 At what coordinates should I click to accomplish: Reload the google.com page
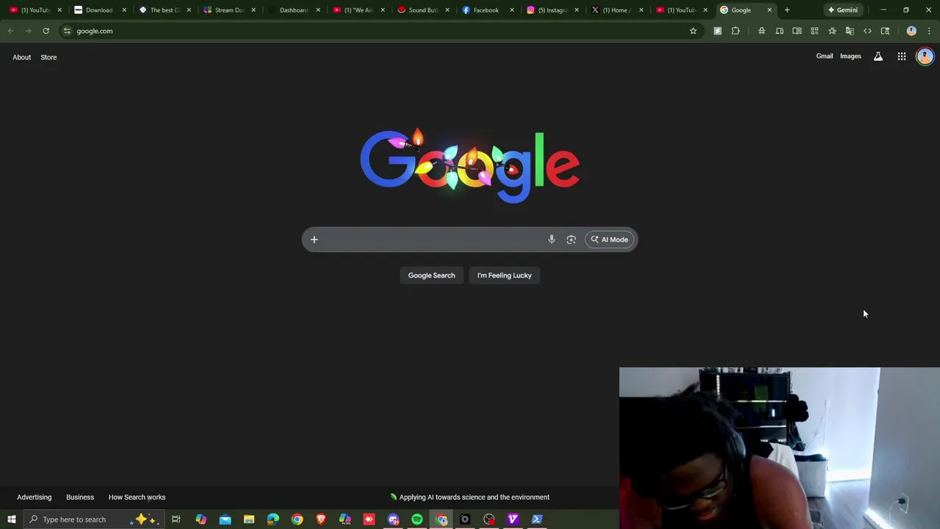pyautogui.click(x=46, y=31)
